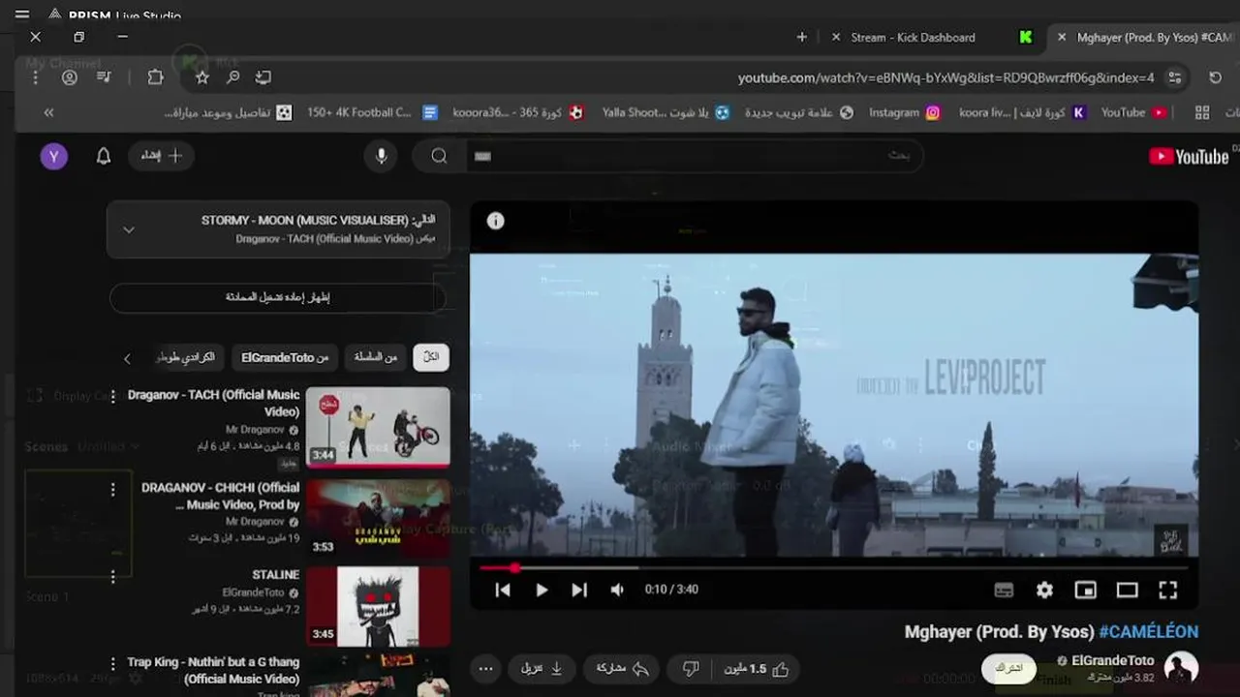Open the #CAMÉLÉON hashtag link
Screen dimensions: 1240x697
tap(1149, 631)
